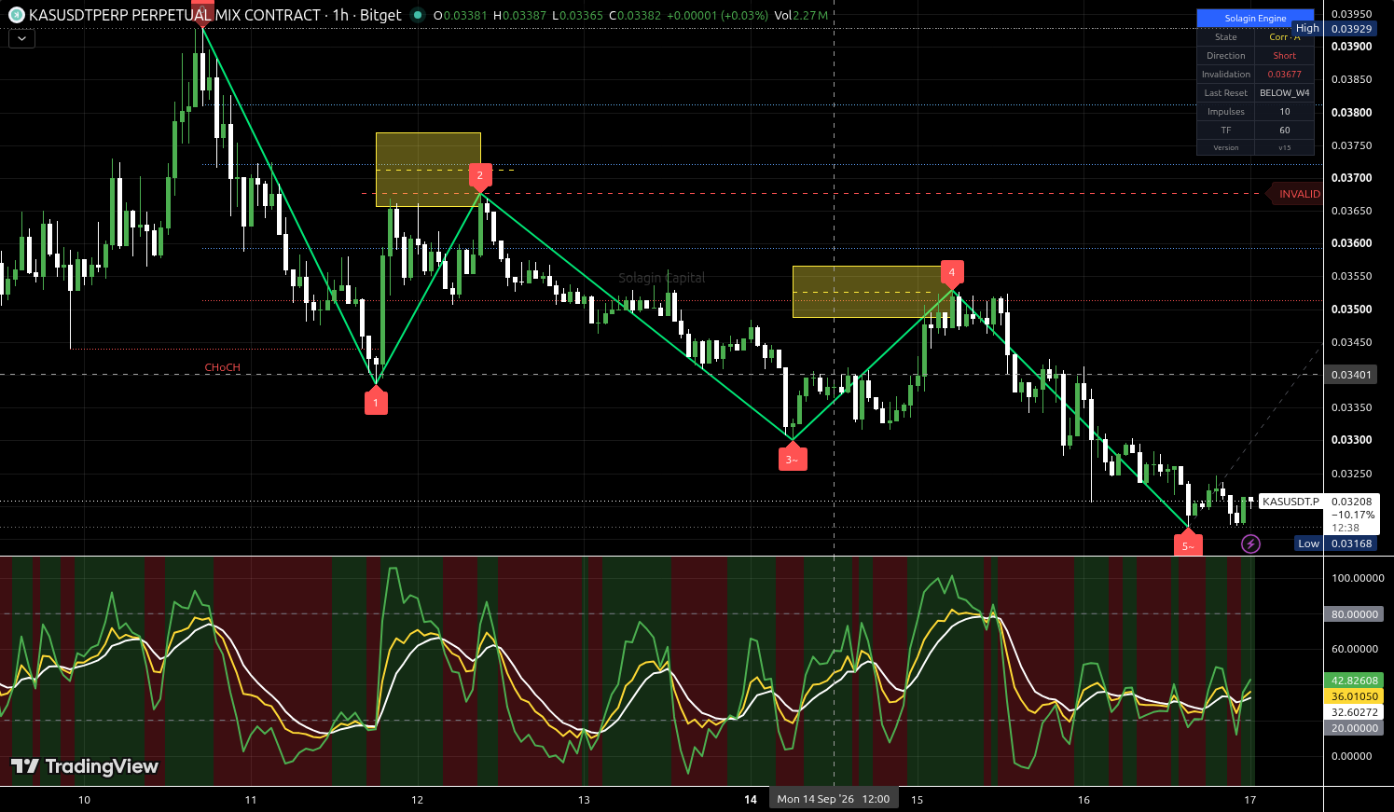
Task: Click the KASUSDTPERP PERPETUAL MIX CONTRACT title
Action: point(175,15)
